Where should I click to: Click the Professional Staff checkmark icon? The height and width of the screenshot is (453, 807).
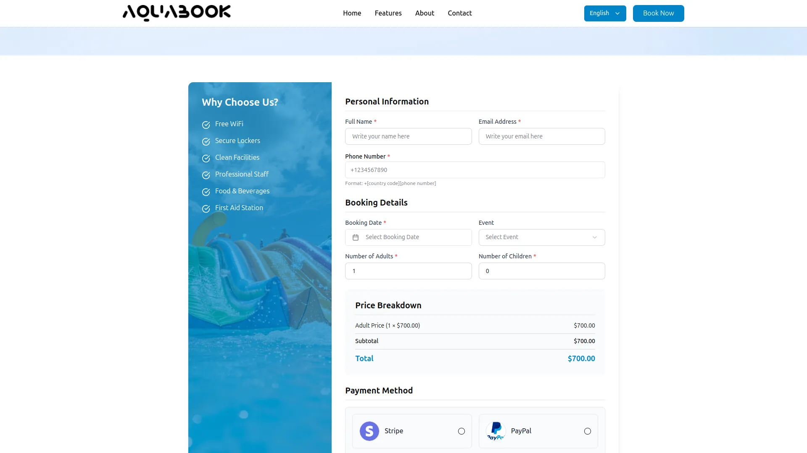point(206,175)
